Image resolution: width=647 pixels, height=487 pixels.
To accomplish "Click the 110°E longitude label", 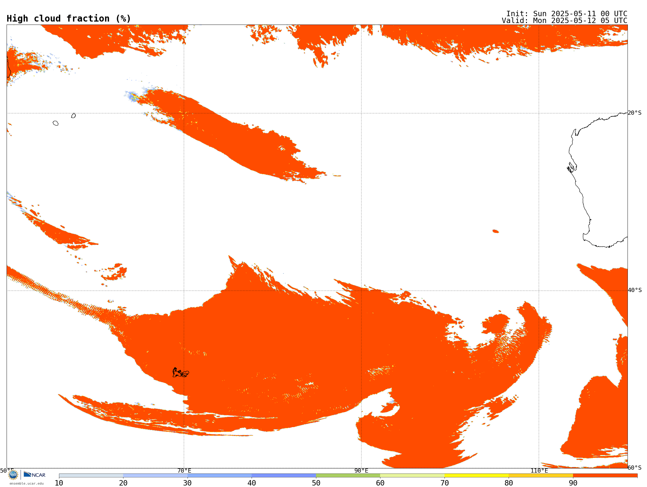I will tap(539, 471).
